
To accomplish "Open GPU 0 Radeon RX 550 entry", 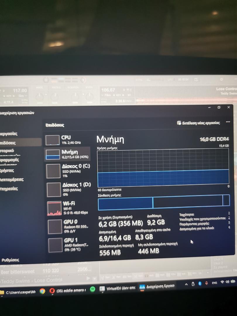I will (x=68, y=226).
